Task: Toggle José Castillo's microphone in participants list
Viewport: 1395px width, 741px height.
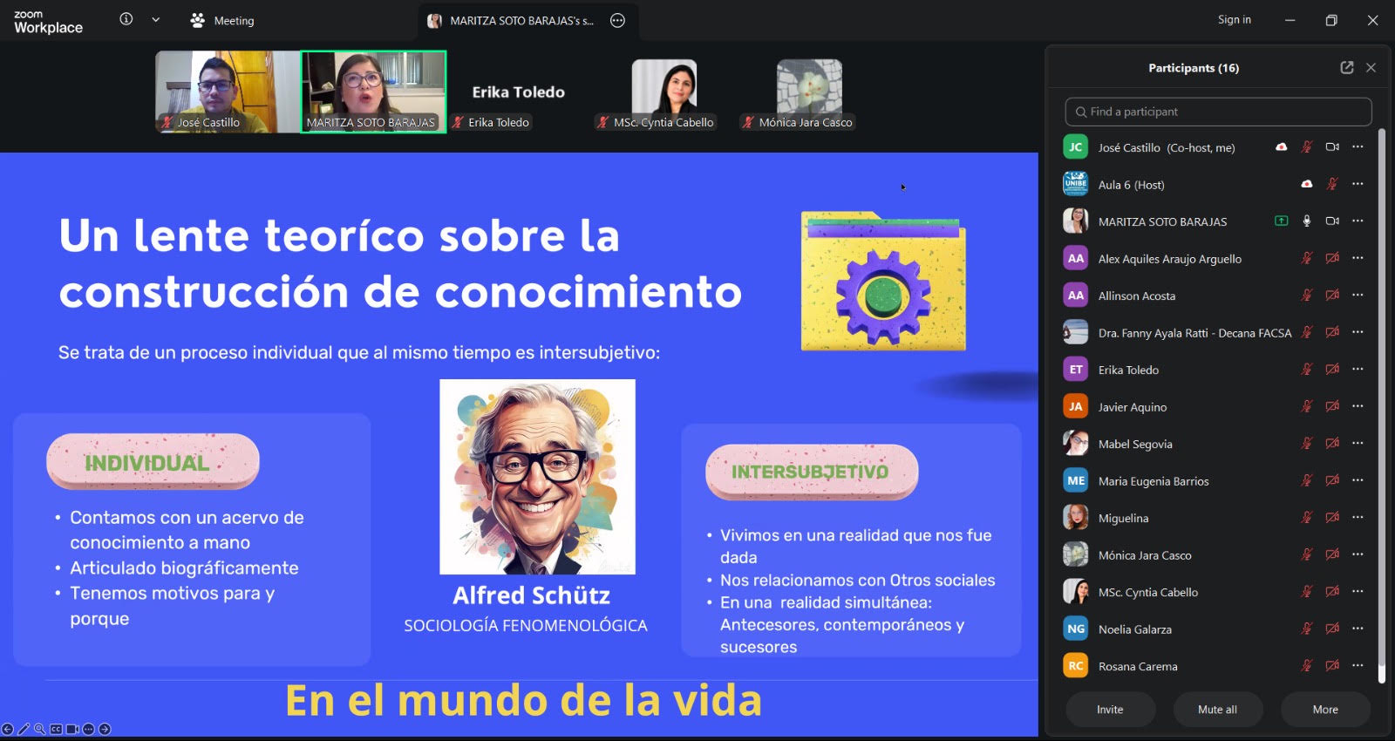Action: tap(1306, 147)
